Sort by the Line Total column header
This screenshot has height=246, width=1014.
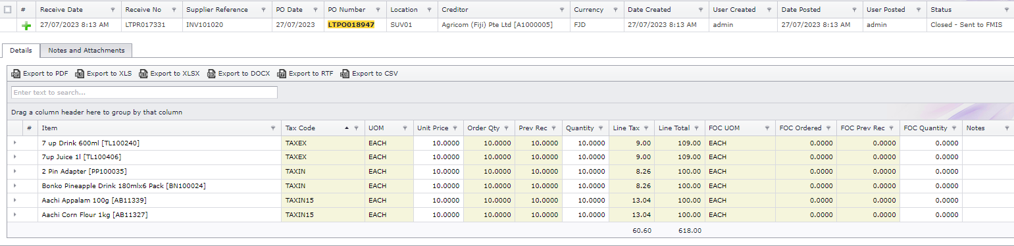tap(674, 128)
